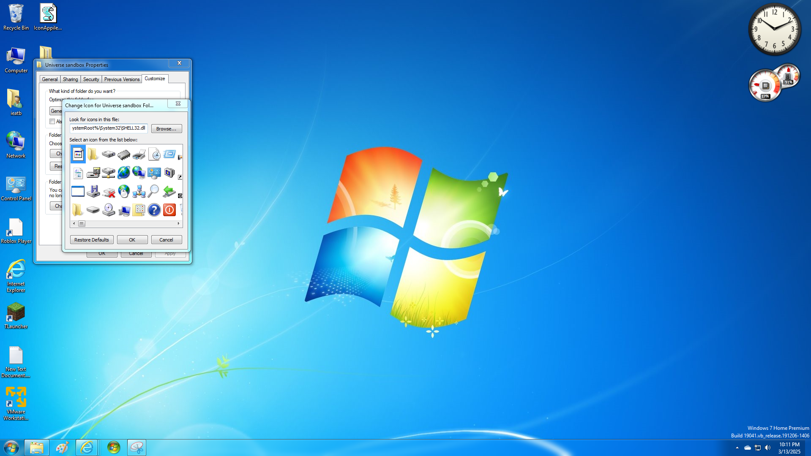Select the ieatb user folder icon
Screen dimensions: 811x456
coord(16,103)
